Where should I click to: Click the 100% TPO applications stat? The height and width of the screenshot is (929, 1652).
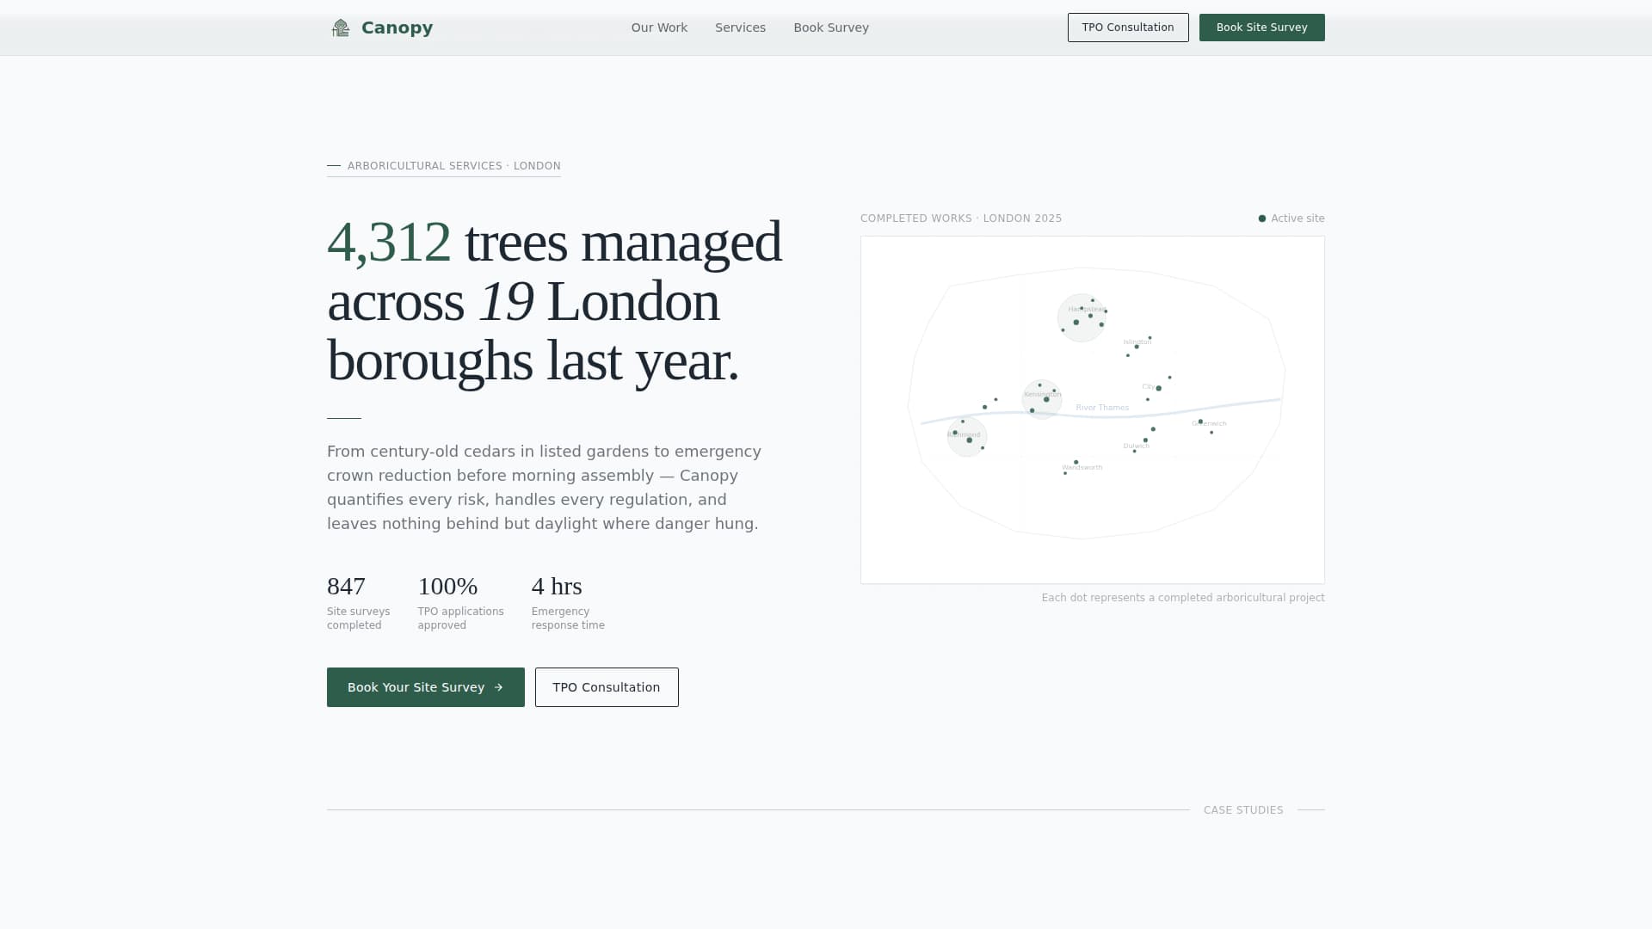460,603
